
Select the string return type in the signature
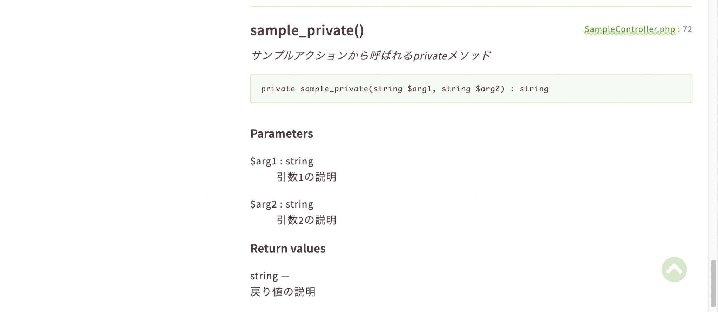(534, 89)
